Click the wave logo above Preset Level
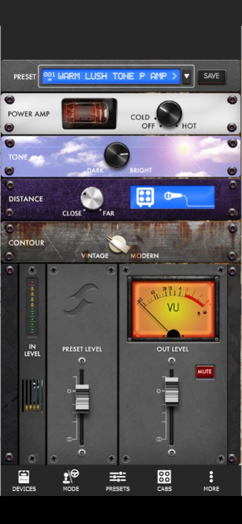The width and height of the screenshot is (242, 524). point(81,300)
